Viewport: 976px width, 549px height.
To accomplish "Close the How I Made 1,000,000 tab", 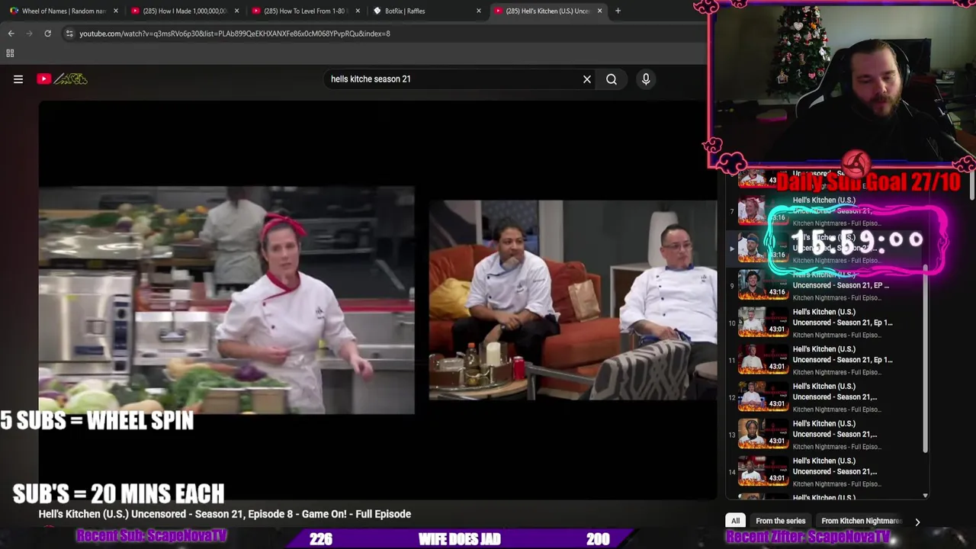I will tap(237, 11).
